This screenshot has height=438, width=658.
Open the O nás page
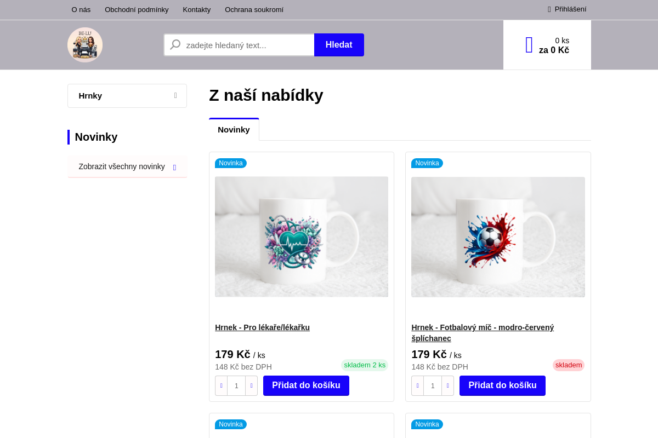click(81, 9)
